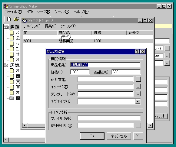176x147 pixels.
Task: Select the A001 通販商品1 row in list
Action: (x=88, y=41)
